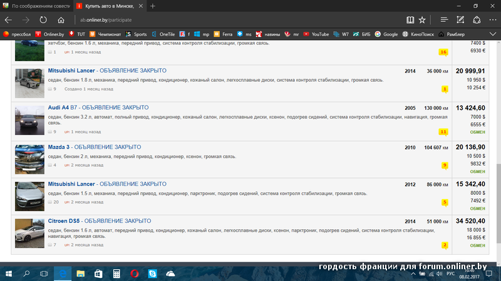
Task: Click the yellow 2 badge on Citroen DS5
Action: point(445,245)
